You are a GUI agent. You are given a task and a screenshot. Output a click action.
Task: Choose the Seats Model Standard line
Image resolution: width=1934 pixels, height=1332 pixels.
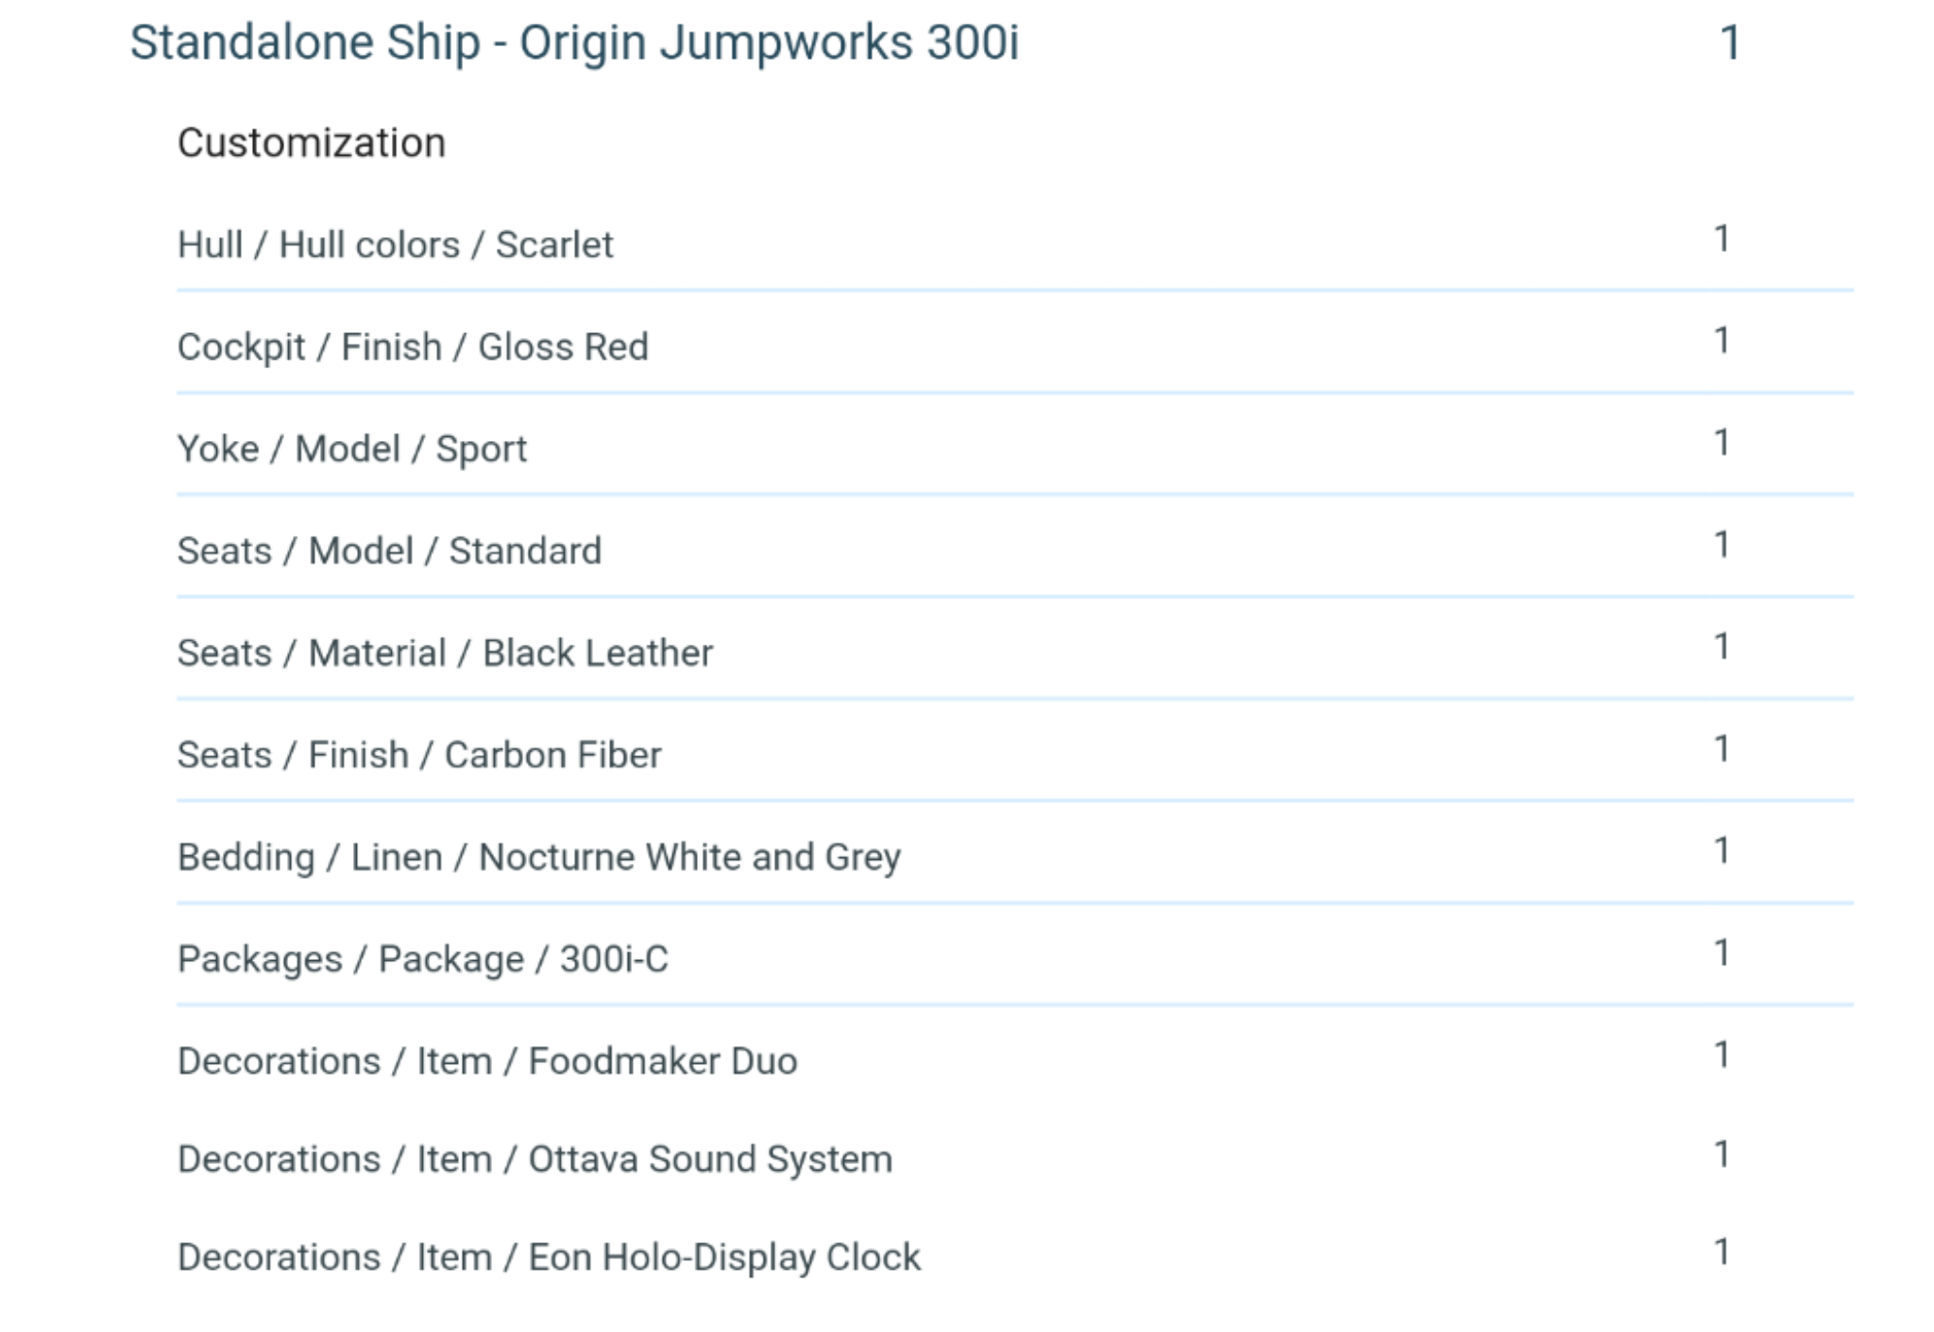389,551
